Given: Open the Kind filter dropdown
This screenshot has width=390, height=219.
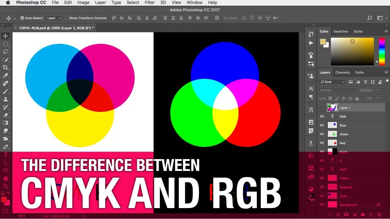Looking at the screenshot, I should (332, 82).
